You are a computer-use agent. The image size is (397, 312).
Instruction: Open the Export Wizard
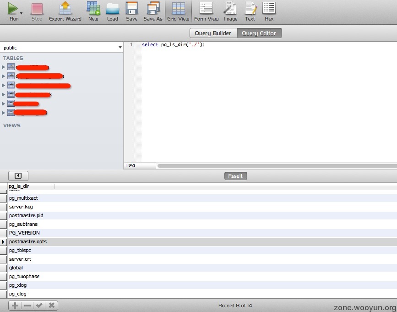pos(65,11)
